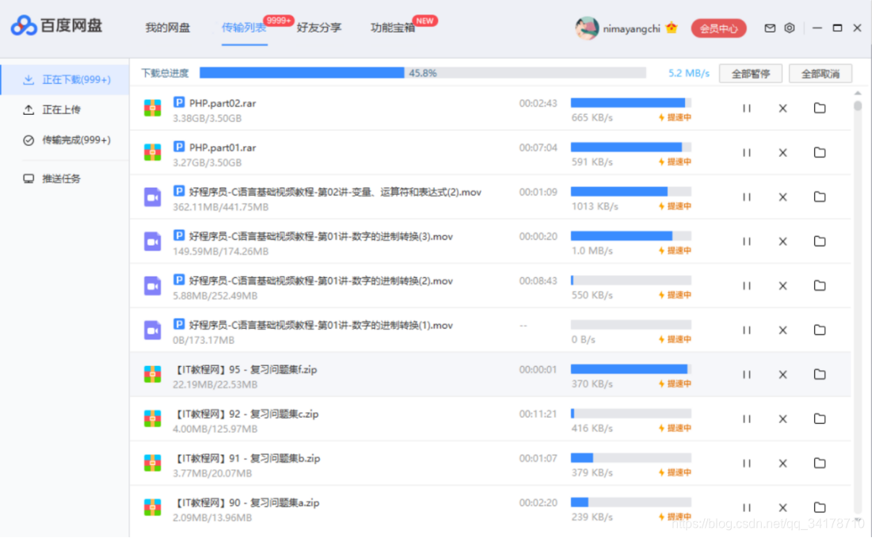Pause 复习问题集f.zip download
872x538 pixels.
(x=746, y=375)
